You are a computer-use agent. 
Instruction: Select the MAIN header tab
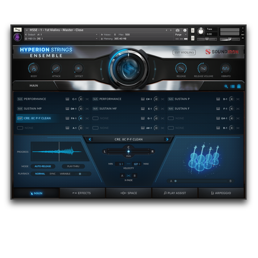(34, 86)
